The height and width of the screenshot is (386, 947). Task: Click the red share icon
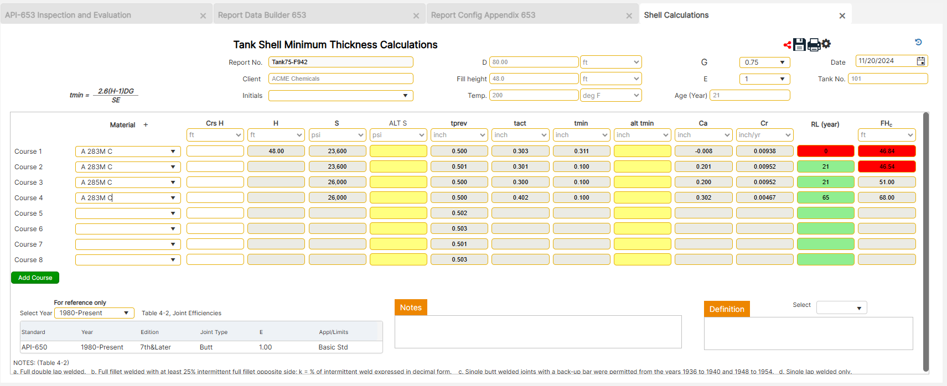(787, 45)
